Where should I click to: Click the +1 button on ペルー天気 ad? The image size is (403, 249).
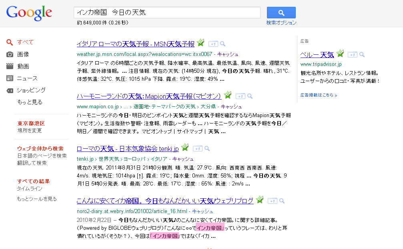click(352, 55)
